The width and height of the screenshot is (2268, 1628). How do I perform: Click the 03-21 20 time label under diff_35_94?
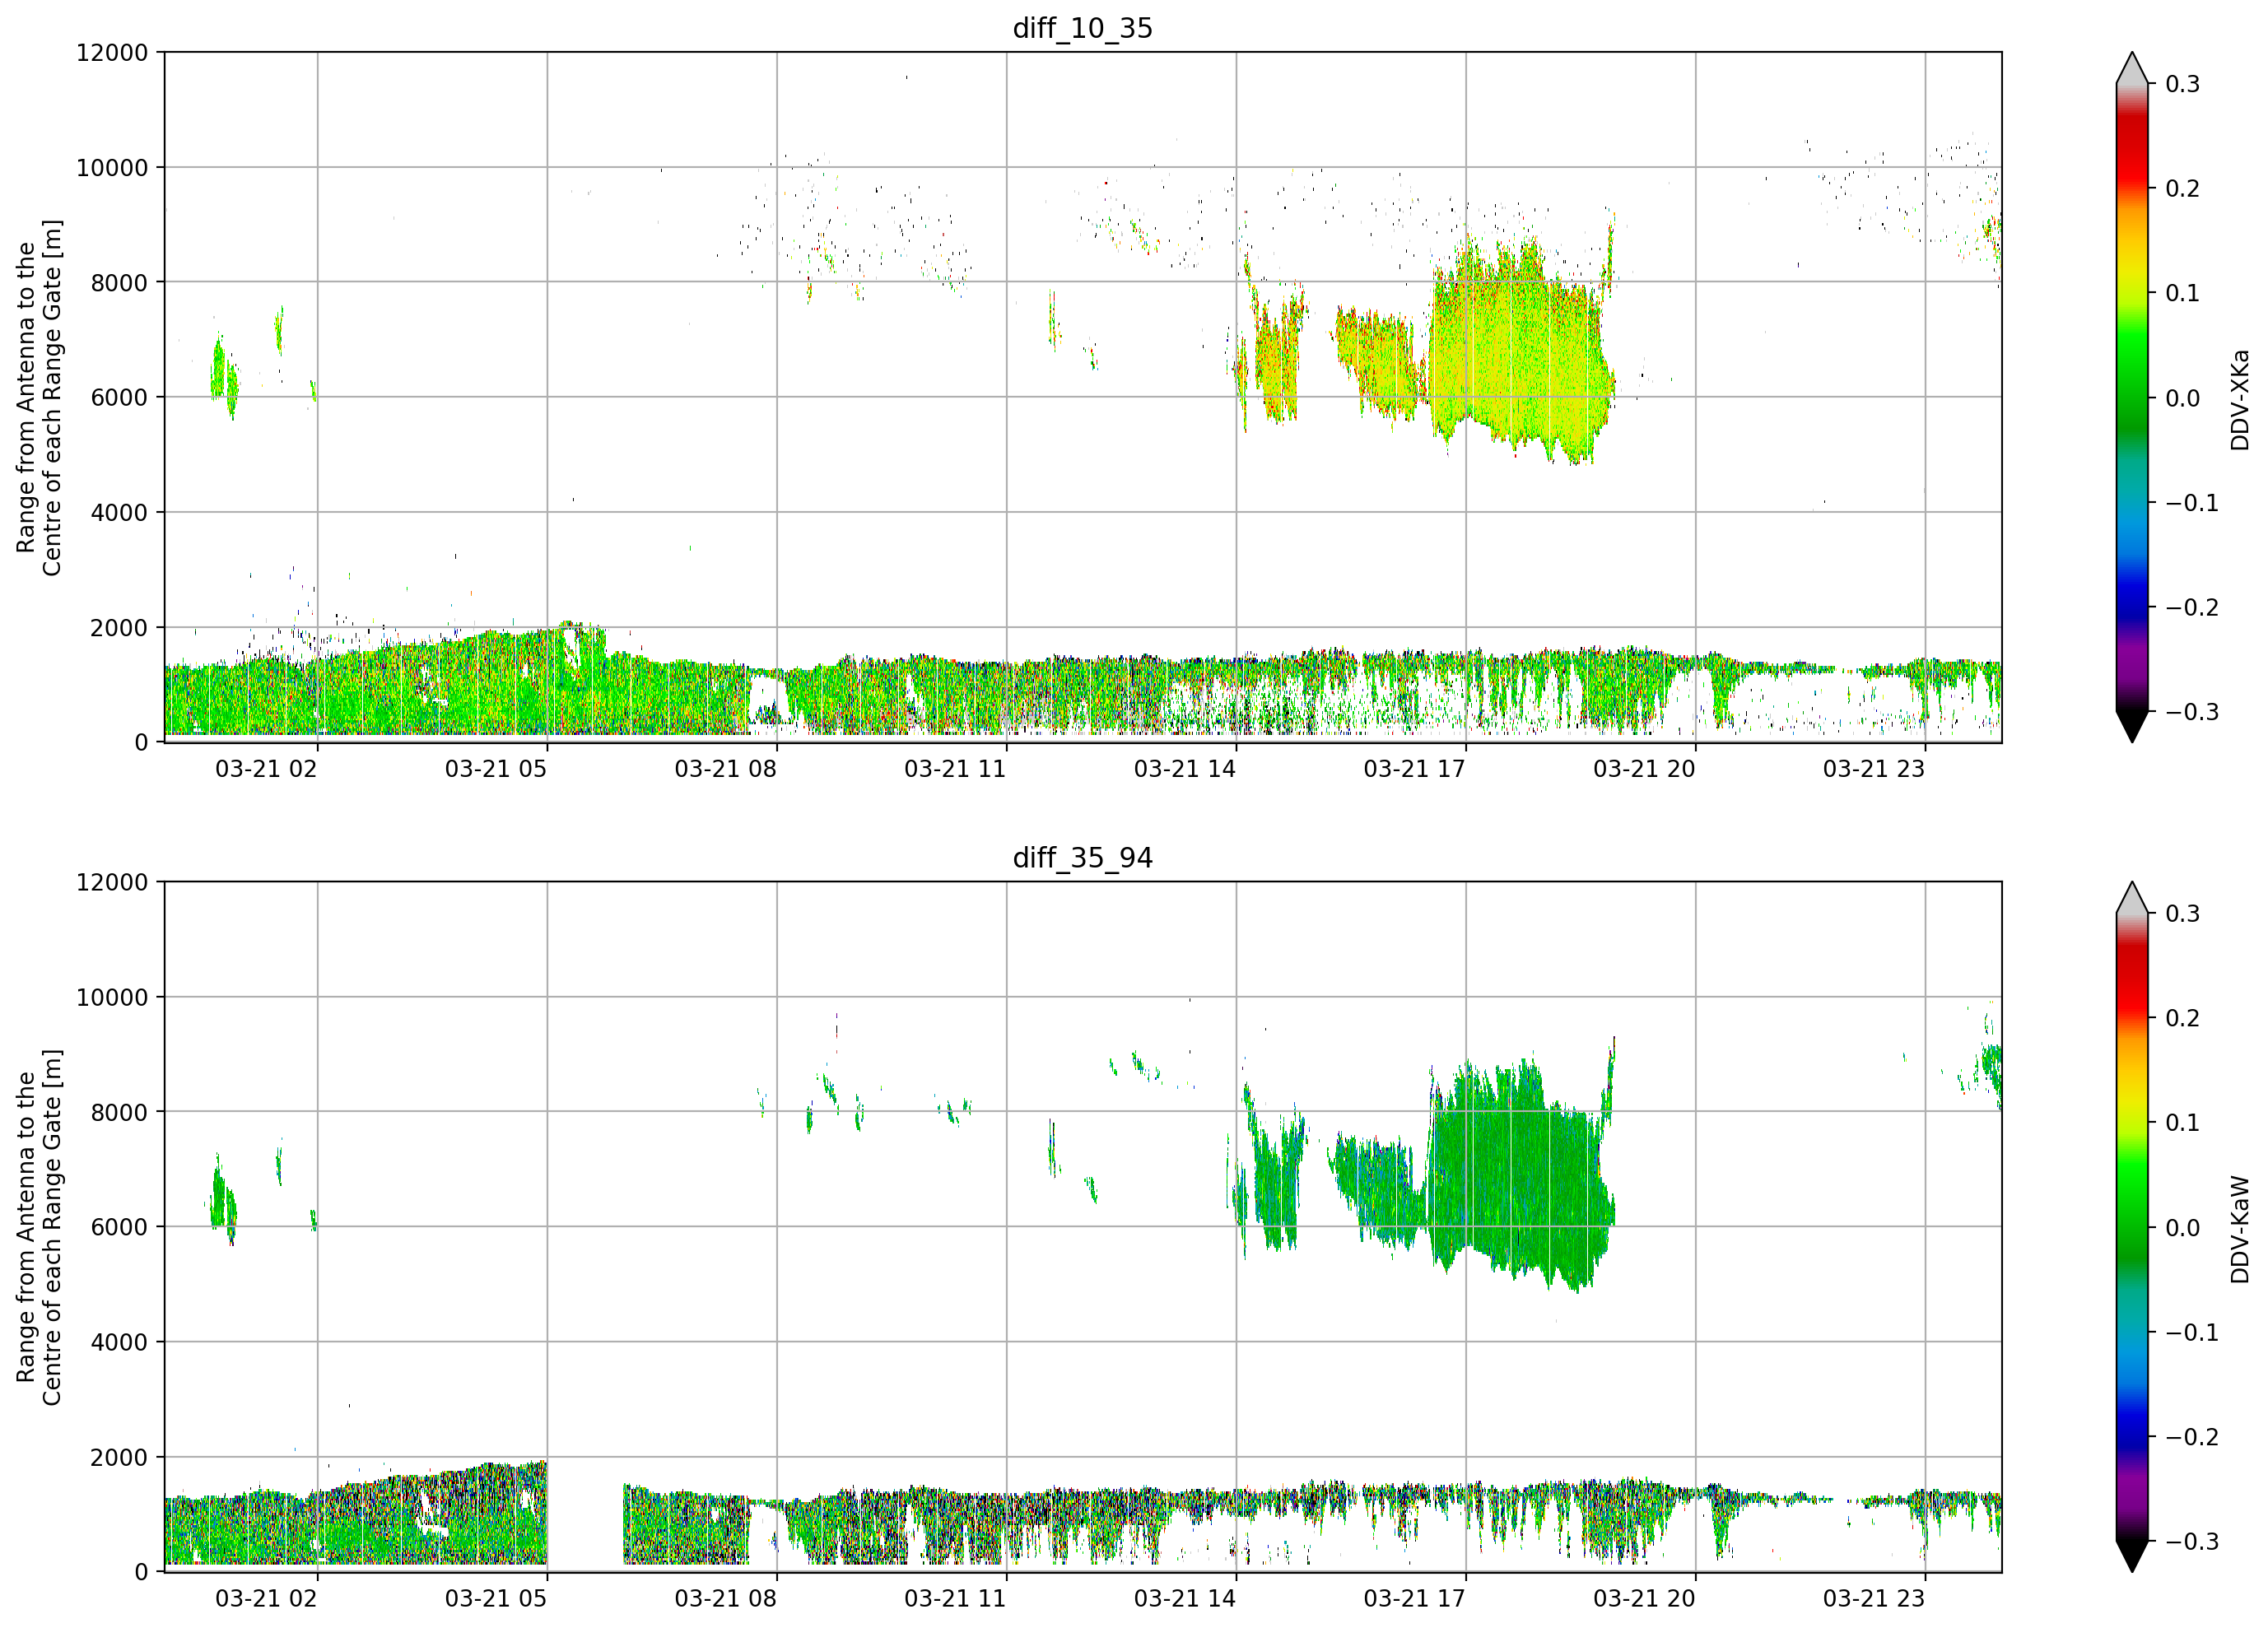pos(1644,1598)
